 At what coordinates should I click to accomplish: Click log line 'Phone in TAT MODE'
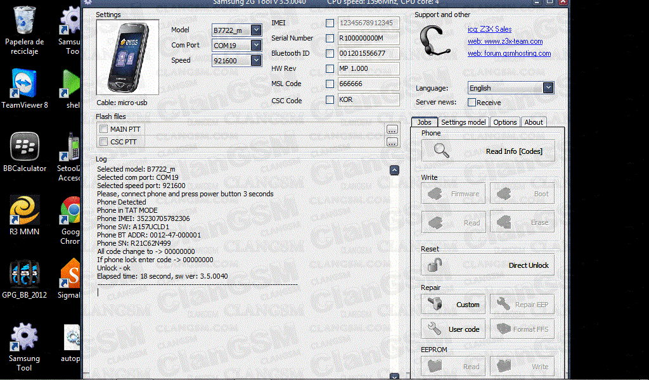click(127, 210)
